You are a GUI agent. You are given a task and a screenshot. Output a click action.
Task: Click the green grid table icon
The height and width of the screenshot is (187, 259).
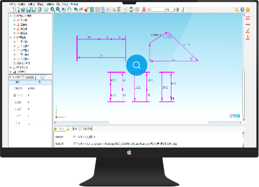(x=92, y=9)
